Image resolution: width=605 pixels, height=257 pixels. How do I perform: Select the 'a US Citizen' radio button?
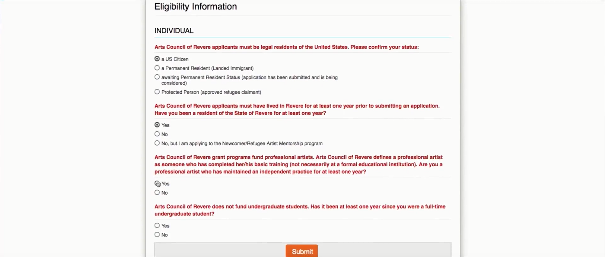(157, 59)
